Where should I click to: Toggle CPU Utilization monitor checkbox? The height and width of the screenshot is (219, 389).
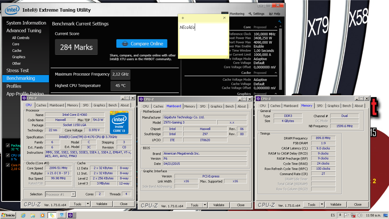8,155
